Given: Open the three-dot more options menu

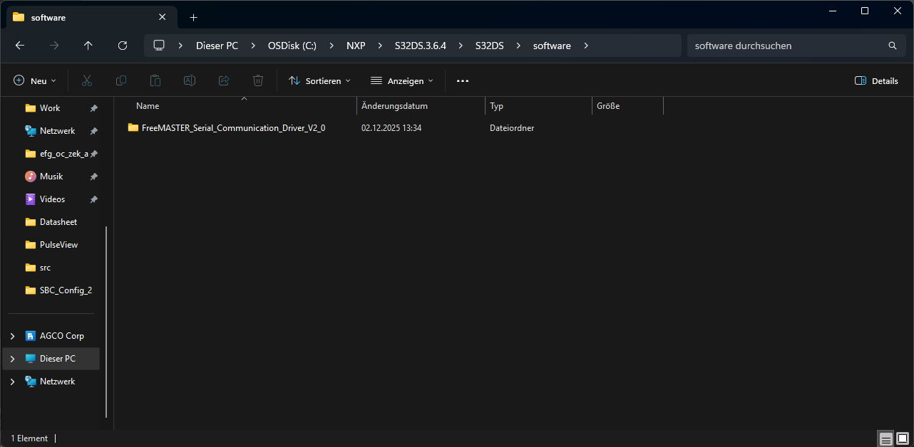Looking at the screenshot, I should tap(463, 80).
